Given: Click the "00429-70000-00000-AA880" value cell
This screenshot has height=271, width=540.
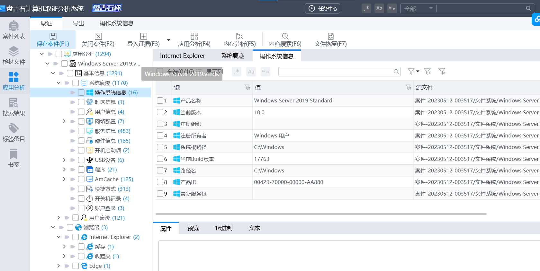Looking at the screenshot, I should (333, 182).
